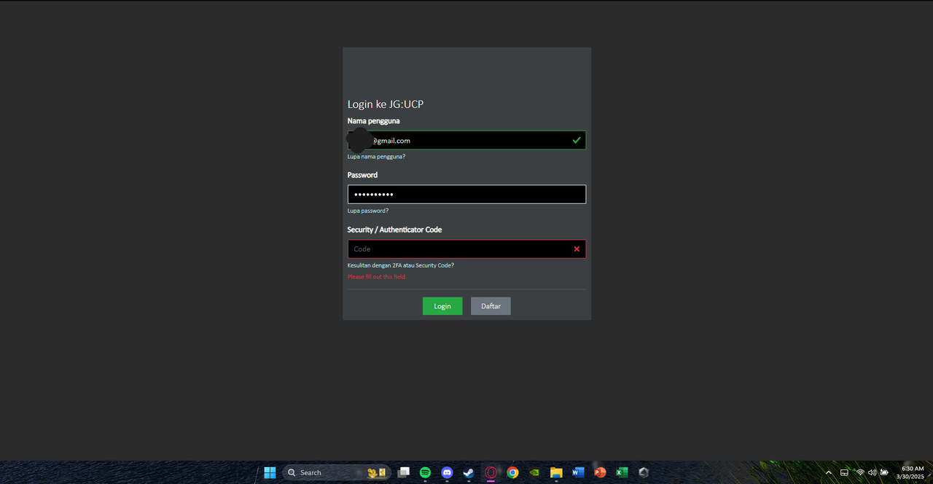This screenshot has height=484, width=933.
Task: Launch PowerPoint from the taskbar
Action: (600, 472)
